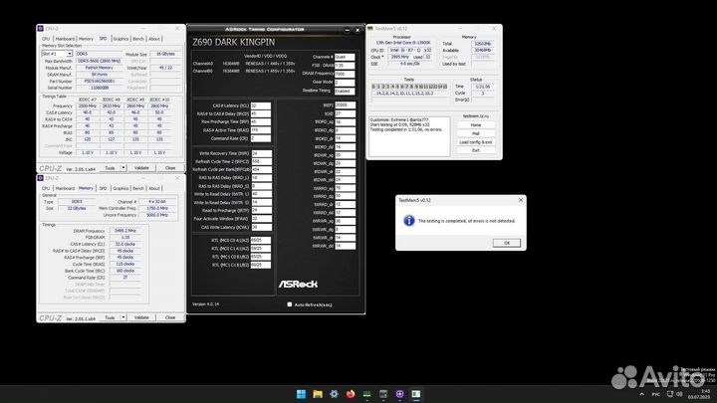Click Validate in lower CPU-Z window
Viewport: 717px width, 403px height.
point(141,317)
